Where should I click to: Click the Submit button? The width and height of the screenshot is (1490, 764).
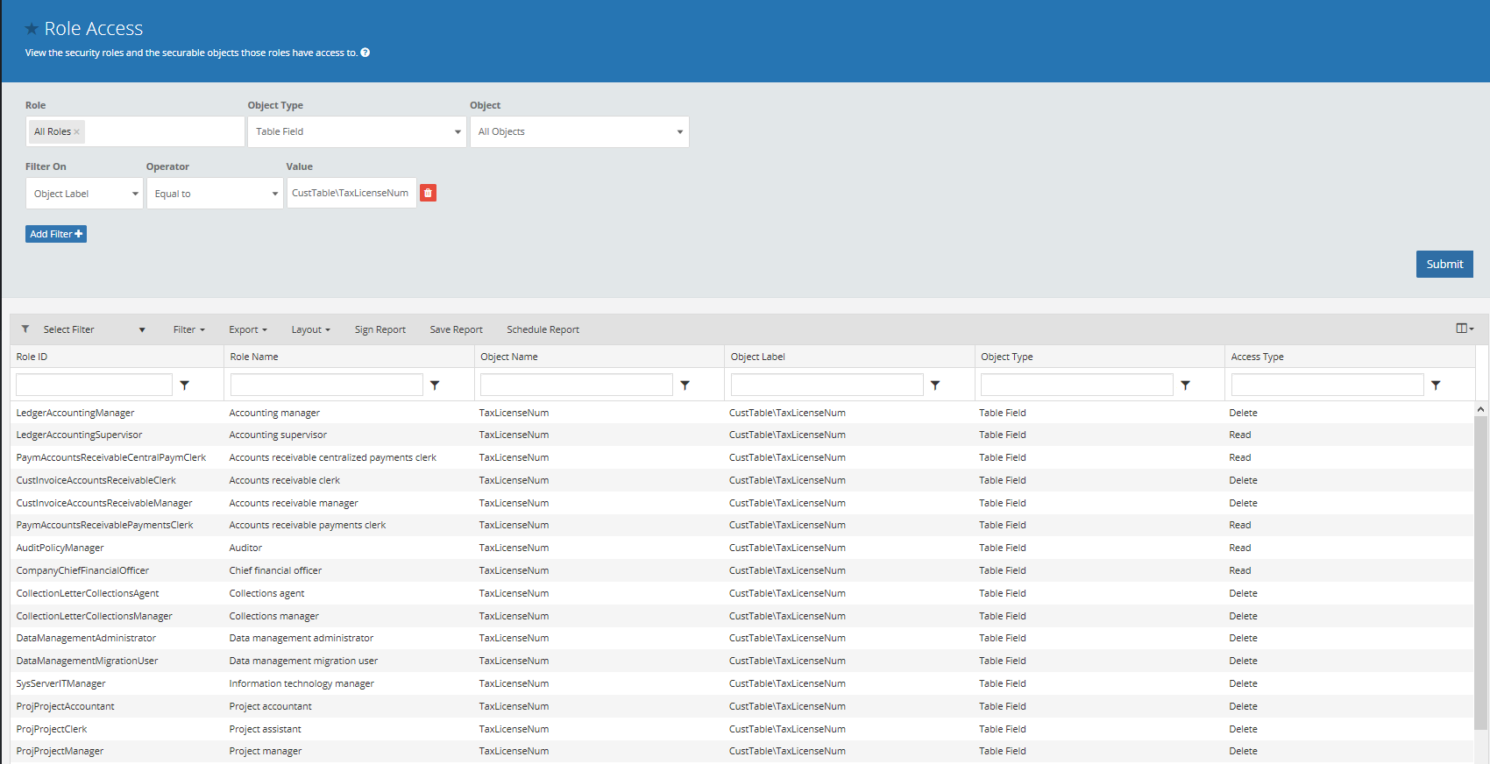[1444, 264]
